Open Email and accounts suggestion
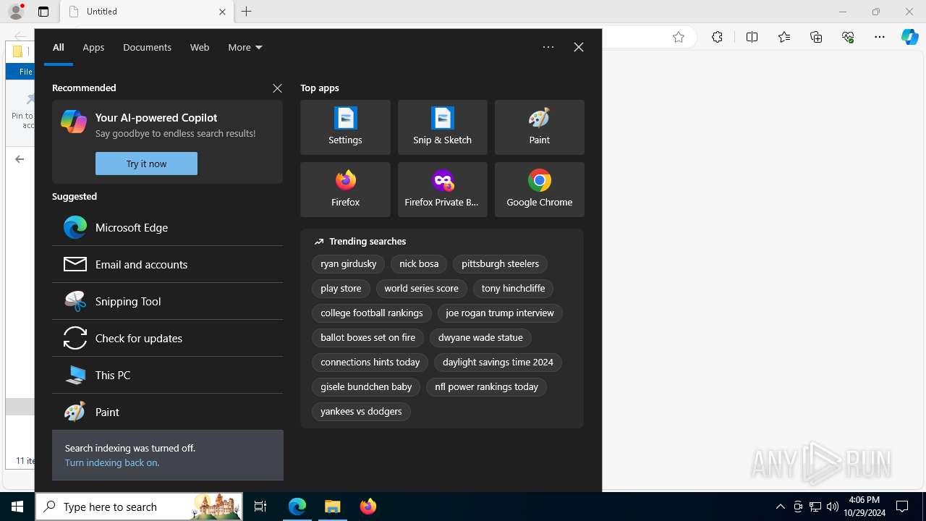 [167, 264]
